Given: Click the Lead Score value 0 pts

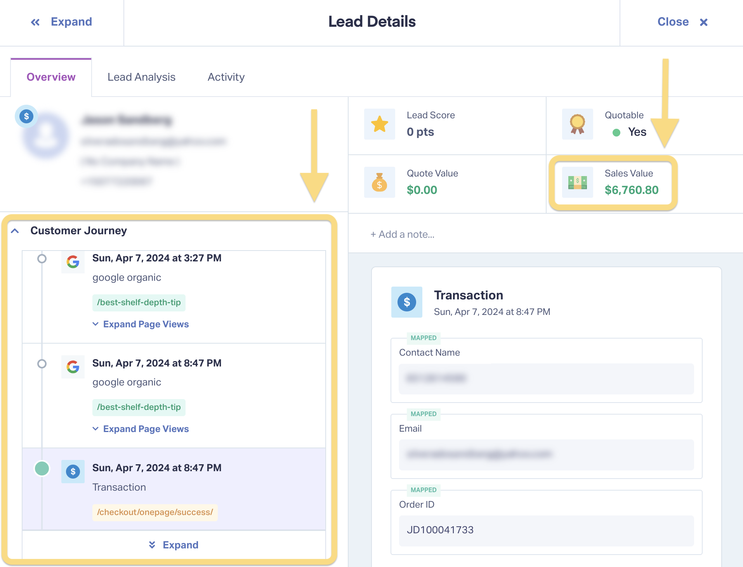Looking at the screenshot, I should [420, 132].
